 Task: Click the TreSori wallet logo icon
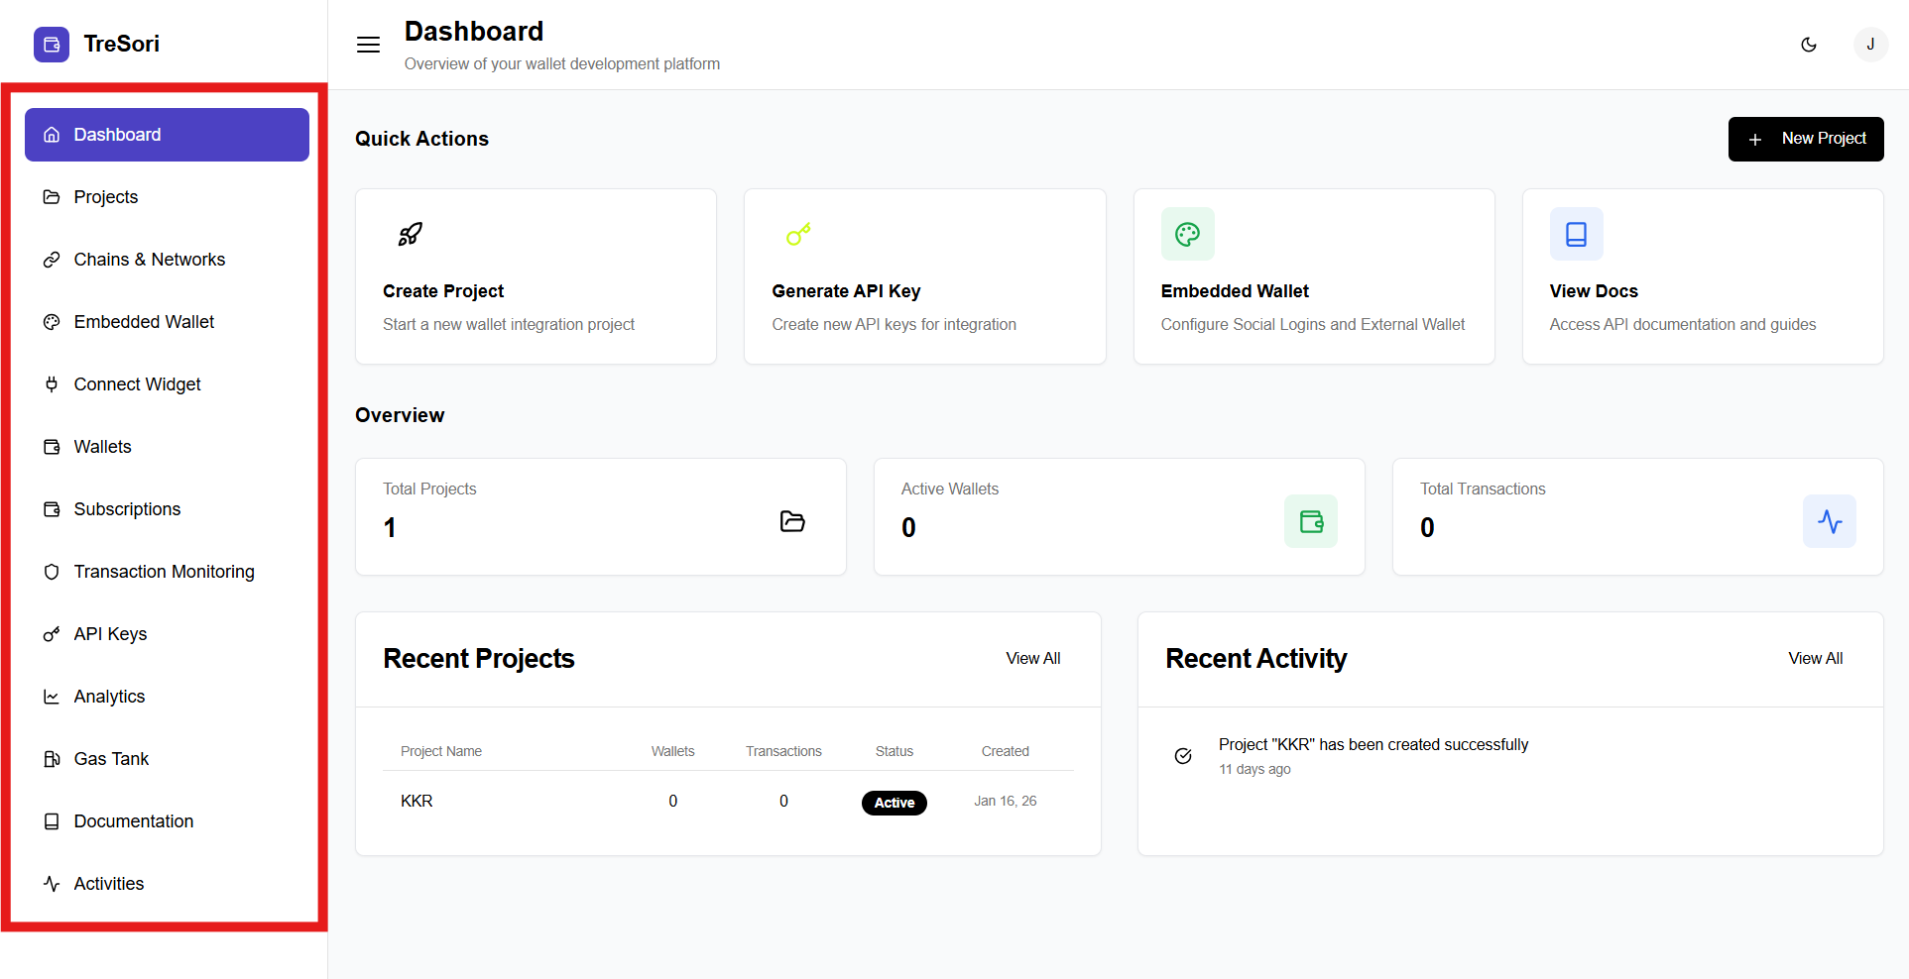[52, 45]
